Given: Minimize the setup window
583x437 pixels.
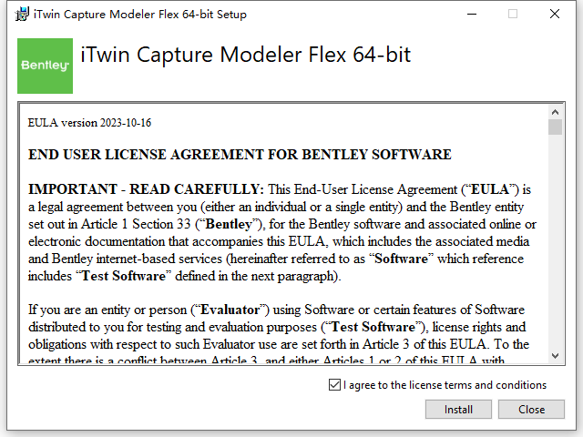Looking at the screenshot, I should tap(472, 15).
